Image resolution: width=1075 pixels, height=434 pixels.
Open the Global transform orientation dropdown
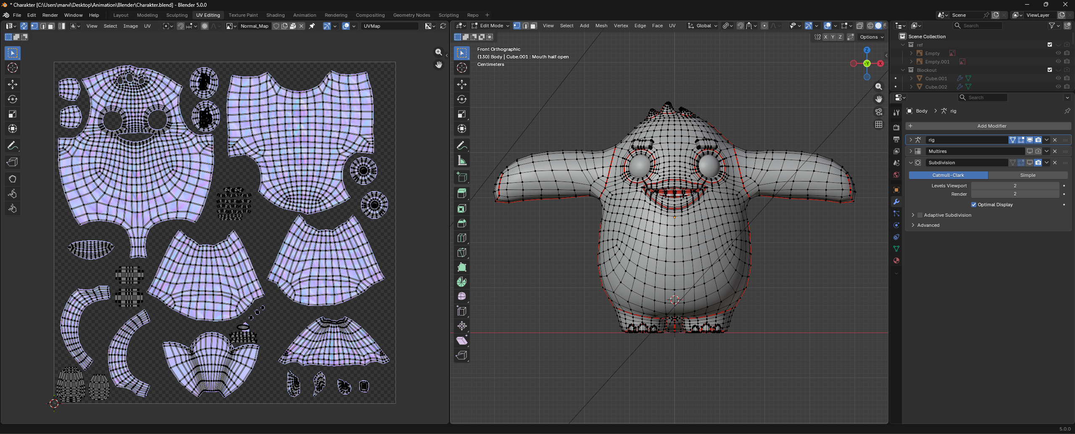pyautogui.click(x=703, y=26)
